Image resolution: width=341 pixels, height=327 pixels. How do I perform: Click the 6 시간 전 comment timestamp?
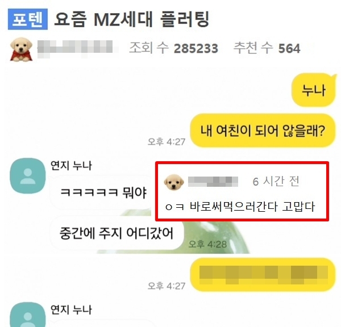click(x=276, y=182)
